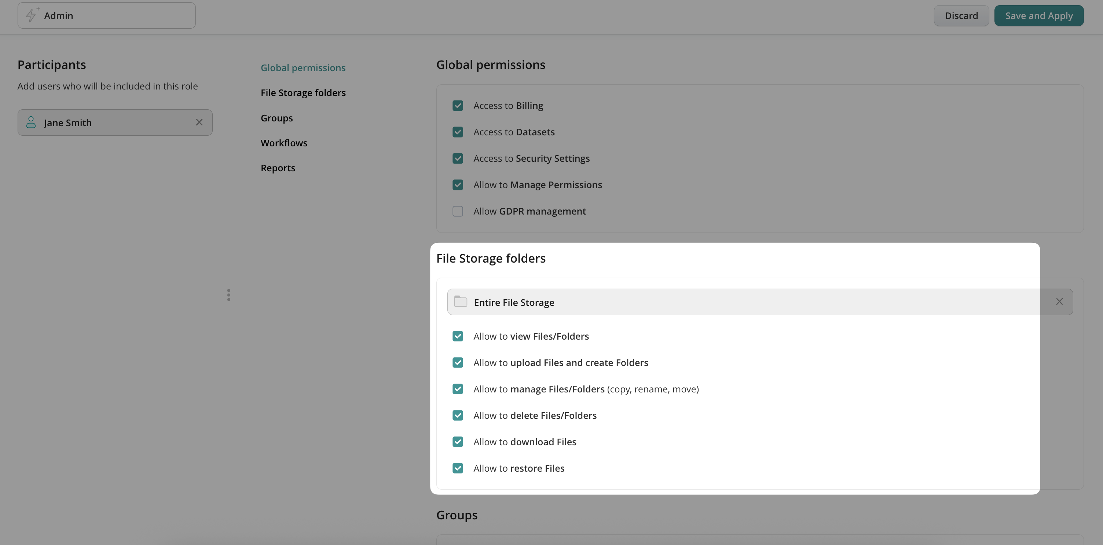1103x545 pixels.
Task: Uncheck Access to Billing checkbox
Action: 457,106
